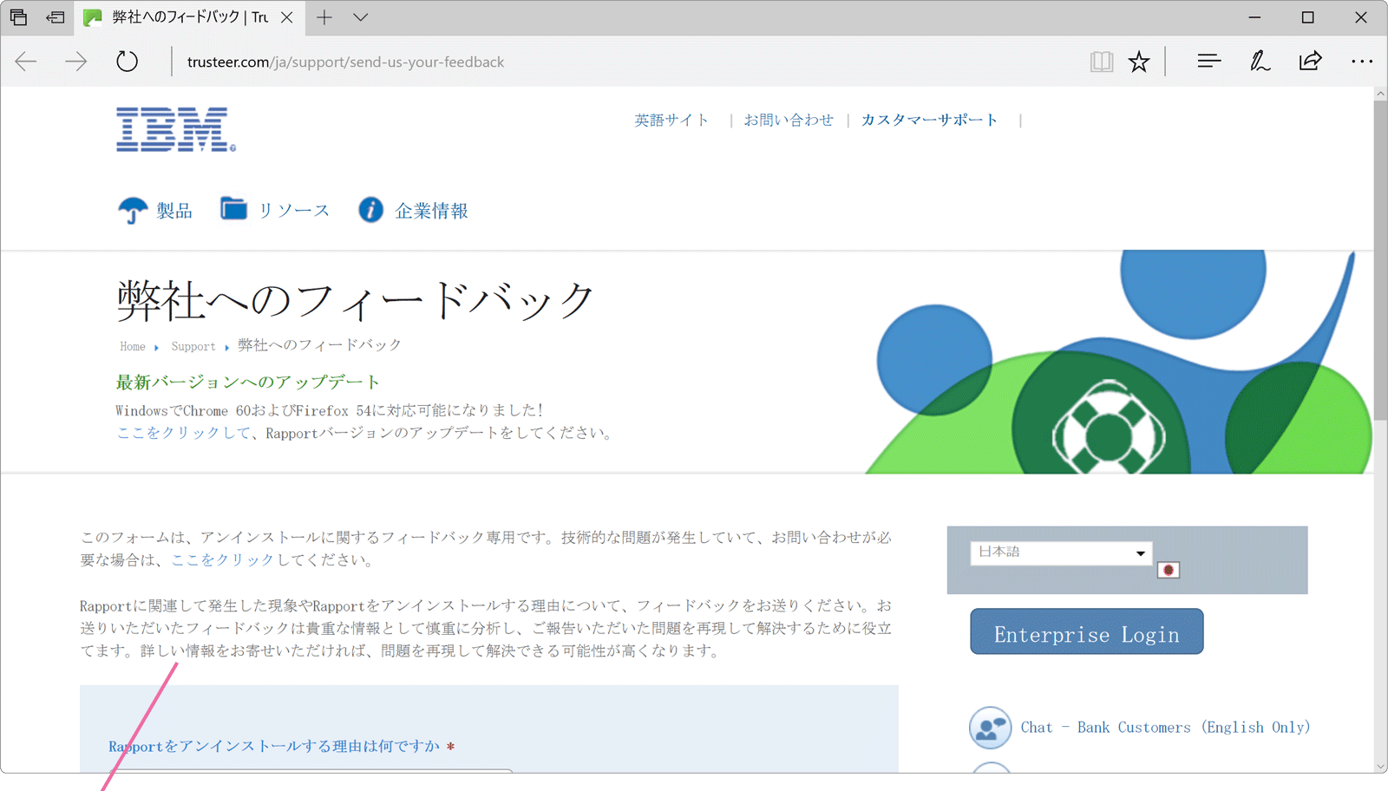Image resolution: width=1388 pixels, height=791 pixels.
Task: Open the 日本語 language dropdown
Action: click(1061, 552)
